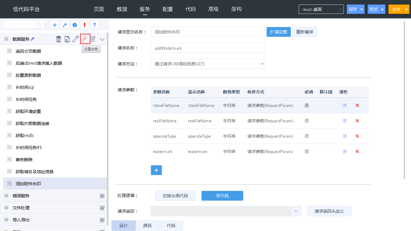This screenshot has width=411, height=231.
Task: Click the 请求名称 input field
Action: point(208,48)
